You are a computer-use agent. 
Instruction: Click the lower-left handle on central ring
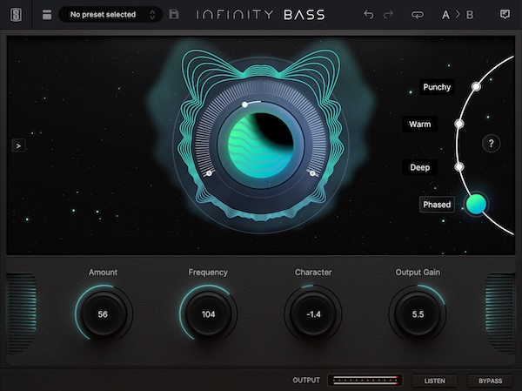(x=209, y=173)
